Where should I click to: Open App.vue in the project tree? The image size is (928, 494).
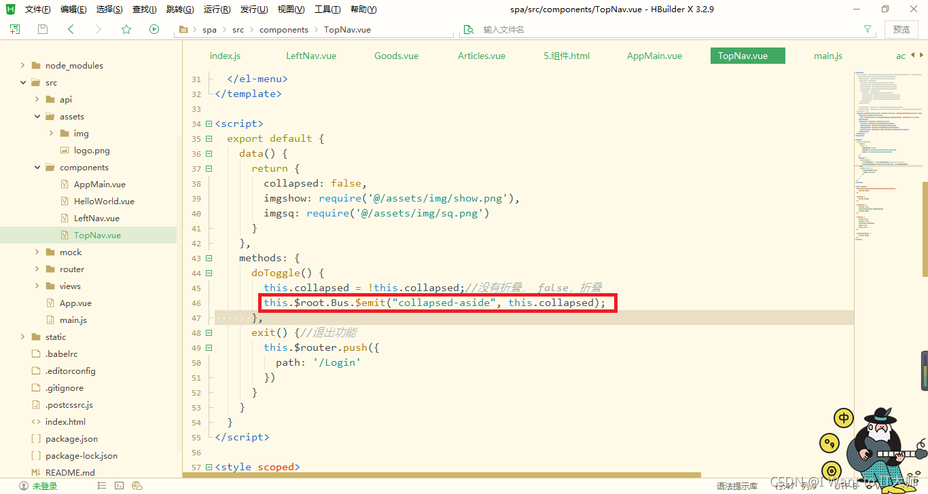(x=75, y=303)
